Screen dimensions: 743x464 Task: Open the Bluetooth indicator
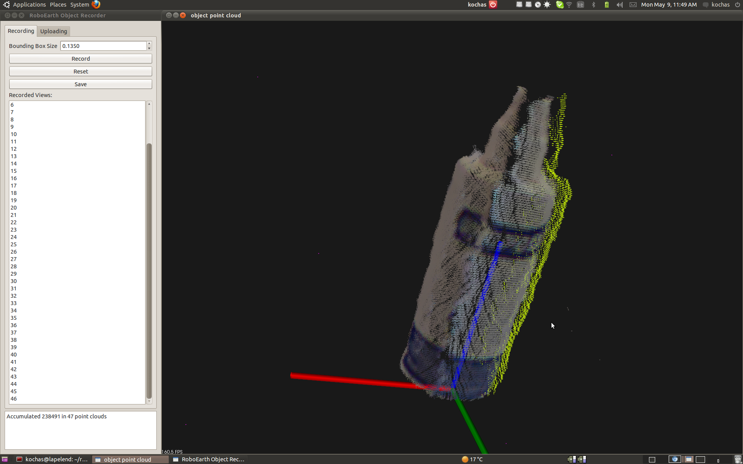click(x=594, y=5)
